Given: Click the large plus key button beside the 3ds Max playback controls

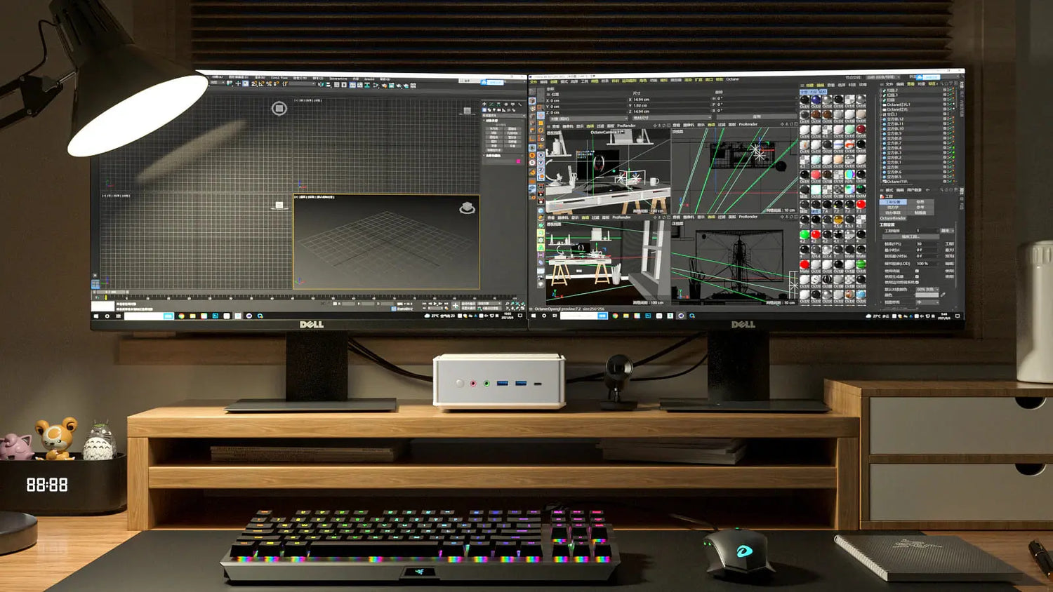Looking at the screenshot, I should pos(456,306).
